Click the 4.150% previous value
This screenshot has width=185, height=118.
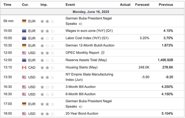pyautogui.click(x=167, y=94)
